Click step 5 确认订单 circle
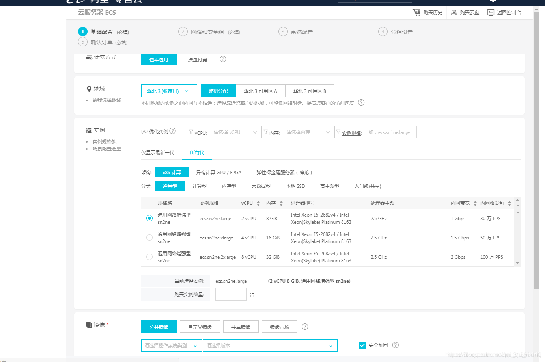Image resolution: width=545 pixels, height=362 pixels. pos(83,42)
